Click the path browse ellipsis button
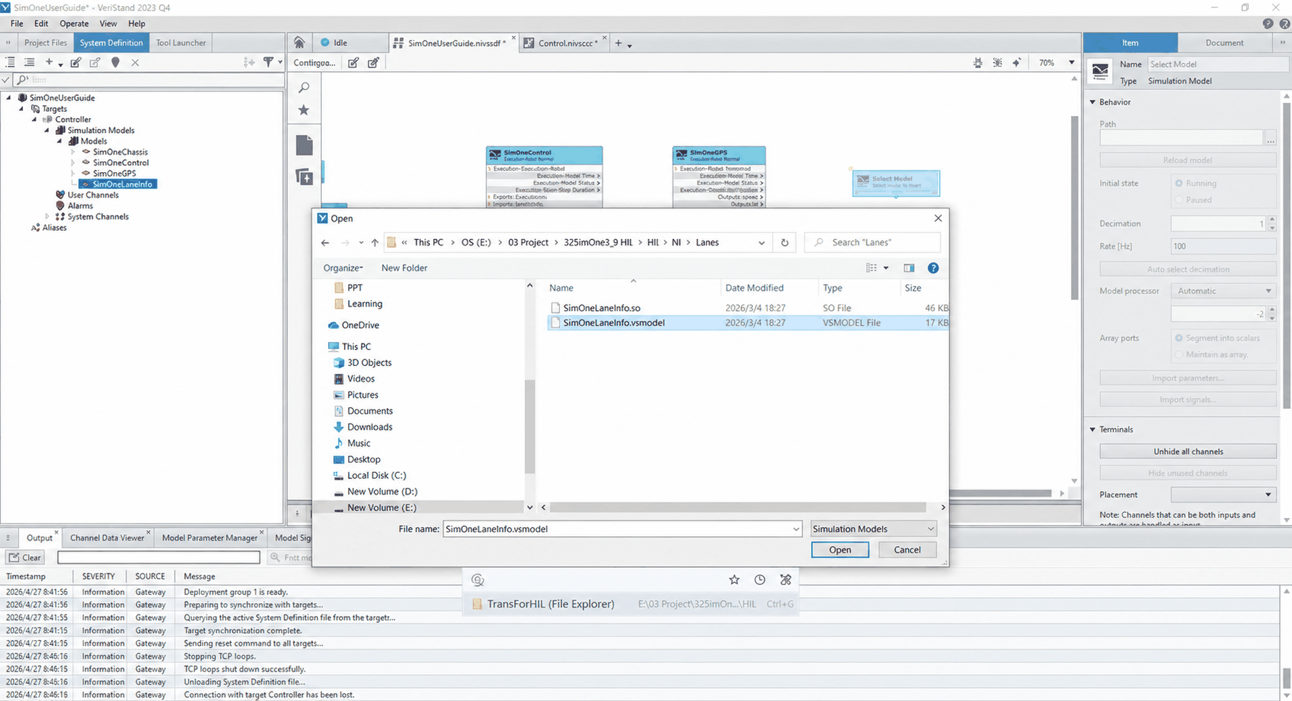Image resolution: width=1292 pixels, height=701 pixels. point(1270,138)
